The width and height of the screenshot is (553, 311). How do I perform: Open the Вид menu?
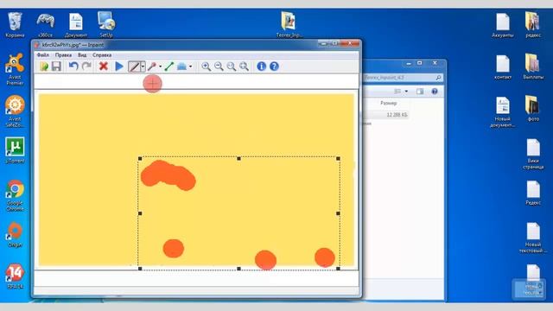[x=82, y=55]
